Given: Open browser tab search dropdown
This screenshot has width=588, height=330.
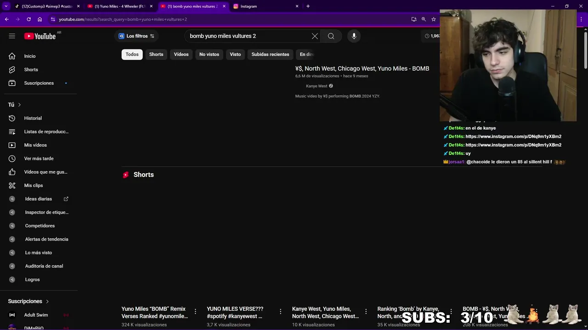Looking at the screenshot, I should [x=6, y=6].
